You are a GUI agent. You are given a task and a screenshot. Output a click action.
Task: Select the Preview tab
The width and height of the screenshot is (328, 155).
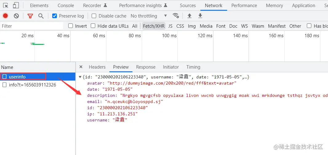[121, 67]
